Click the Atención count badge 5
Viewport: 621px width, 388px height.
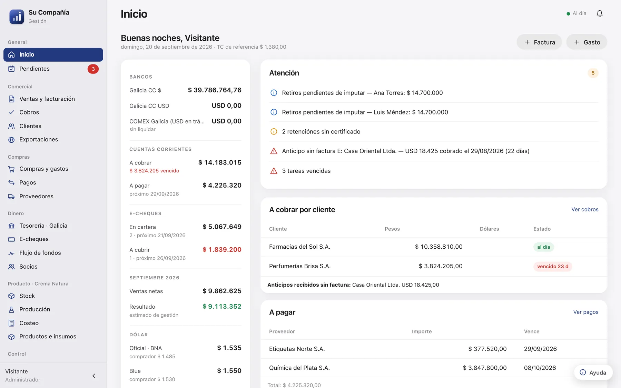(593, 73)
